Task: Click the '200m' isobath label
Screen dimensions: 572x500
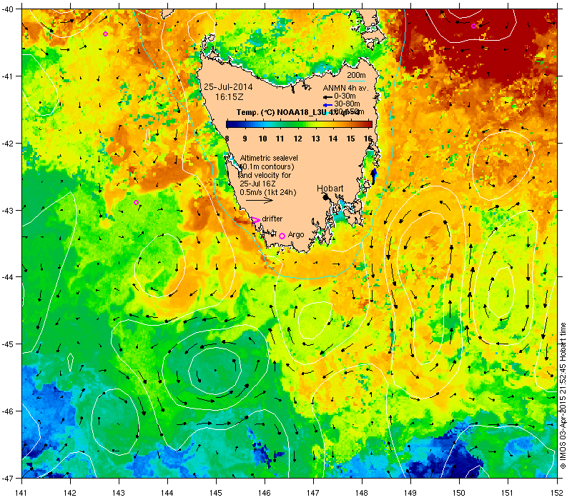Action: (x=356, y=76)
